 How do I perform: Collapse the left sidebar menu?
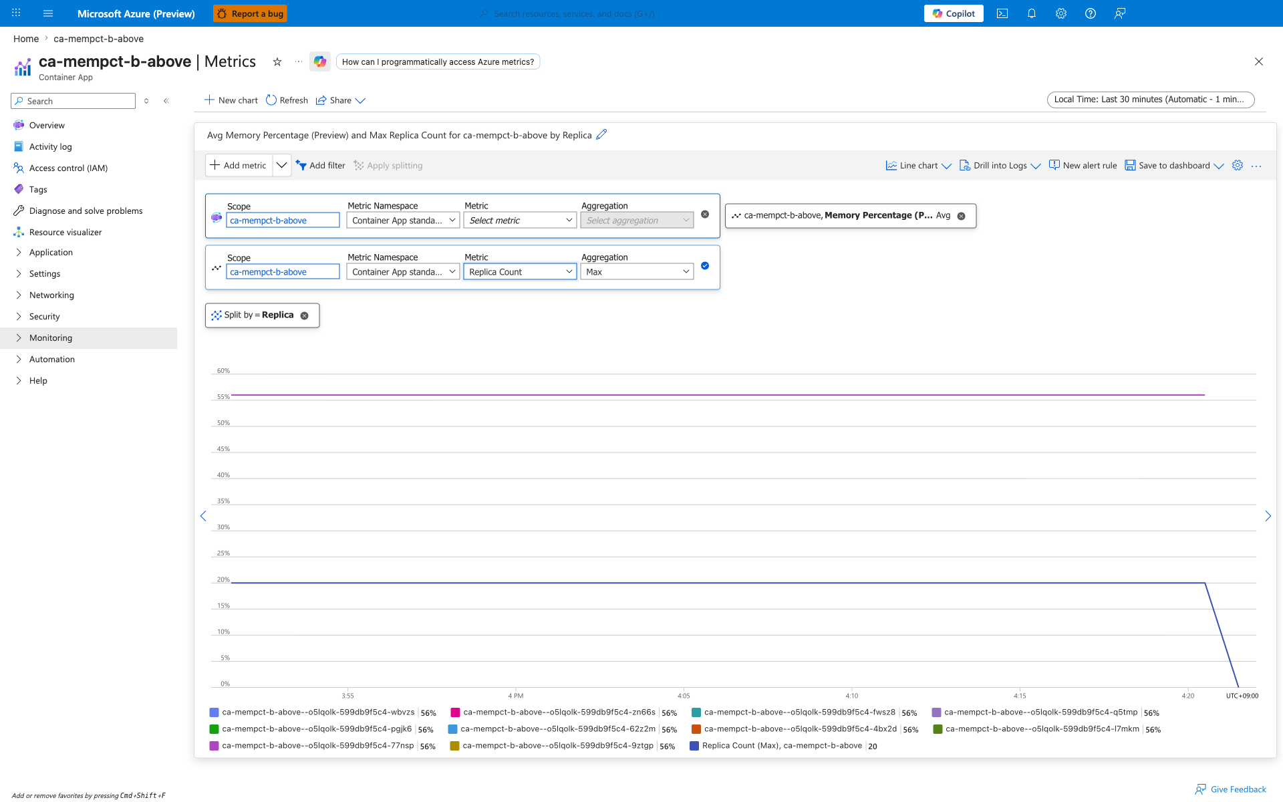point(166,101)
